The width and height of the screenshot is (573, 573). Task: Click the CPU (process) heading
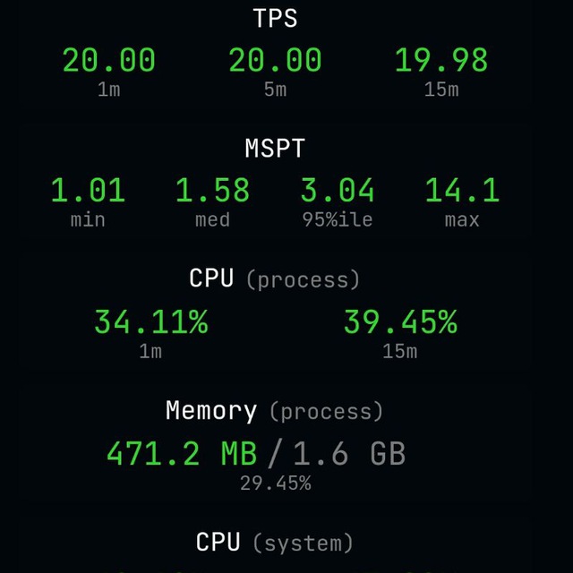[275, 278]
